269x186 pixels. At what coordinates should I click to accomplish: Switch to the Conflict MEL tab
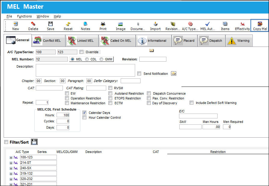click(48, 41)
